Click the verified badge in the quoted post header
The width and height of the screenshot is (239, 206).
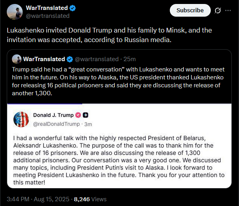(x=70, y=59)
